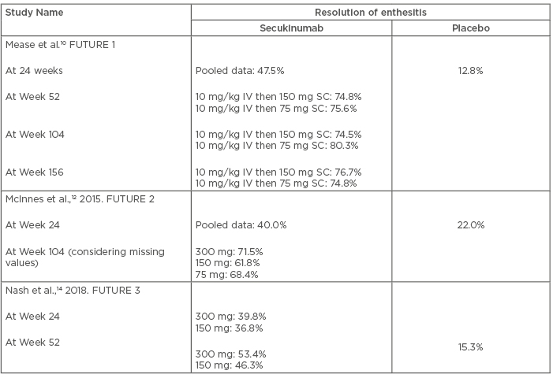Viewport: 553px width, 378px height.
Task: Select the Pooled data: 40.0% cell
Action: [x=241, y=225]
